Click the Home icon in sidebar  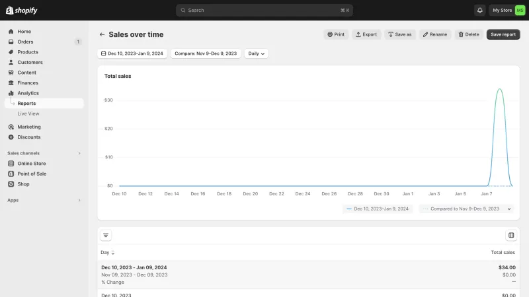point(11,31)
